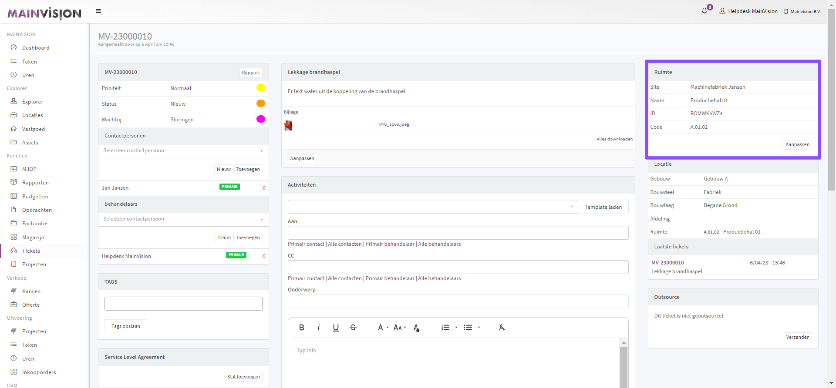This screenshot has height=388, width=836.
Task: Open Taken under the MAINVISION section
Action: [x=30, y=62]
